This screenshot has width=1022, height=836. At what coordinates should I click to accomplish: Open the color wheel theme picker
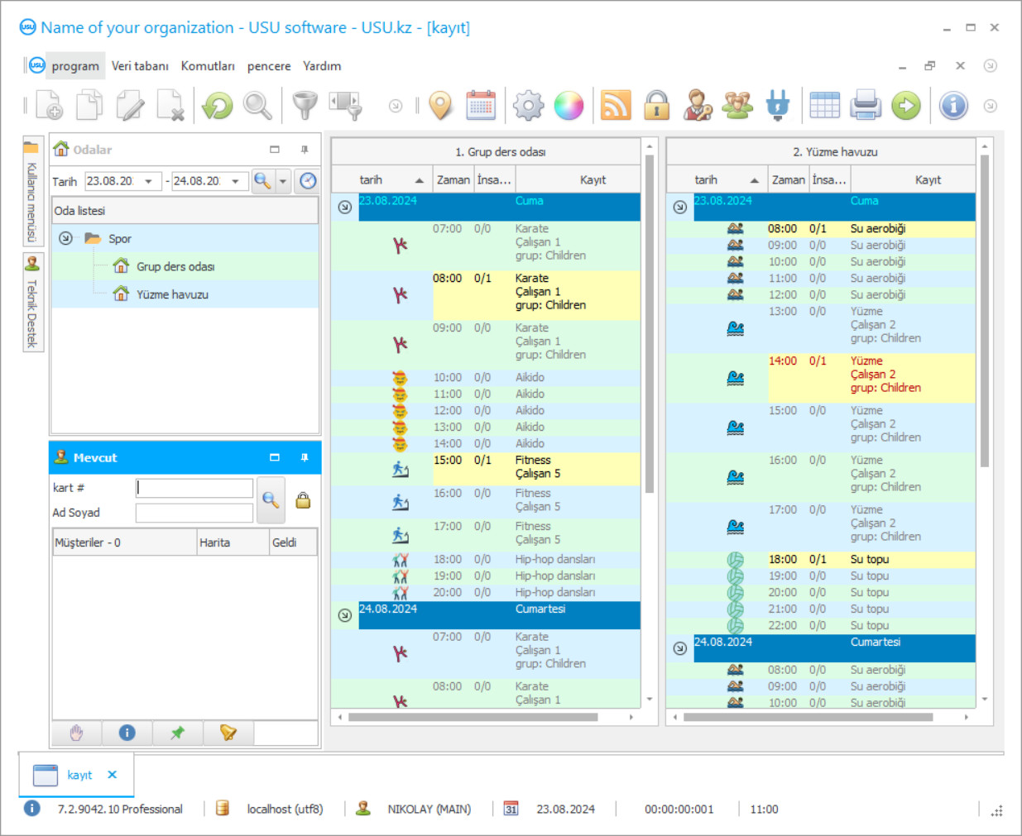click(x=569, y=106)
